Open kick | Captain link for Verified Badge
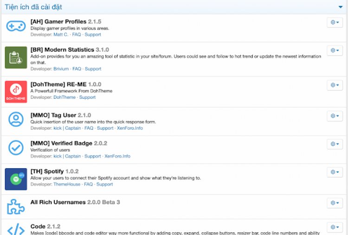The height and width of the screenshot is (235, 348). point(67,156)
